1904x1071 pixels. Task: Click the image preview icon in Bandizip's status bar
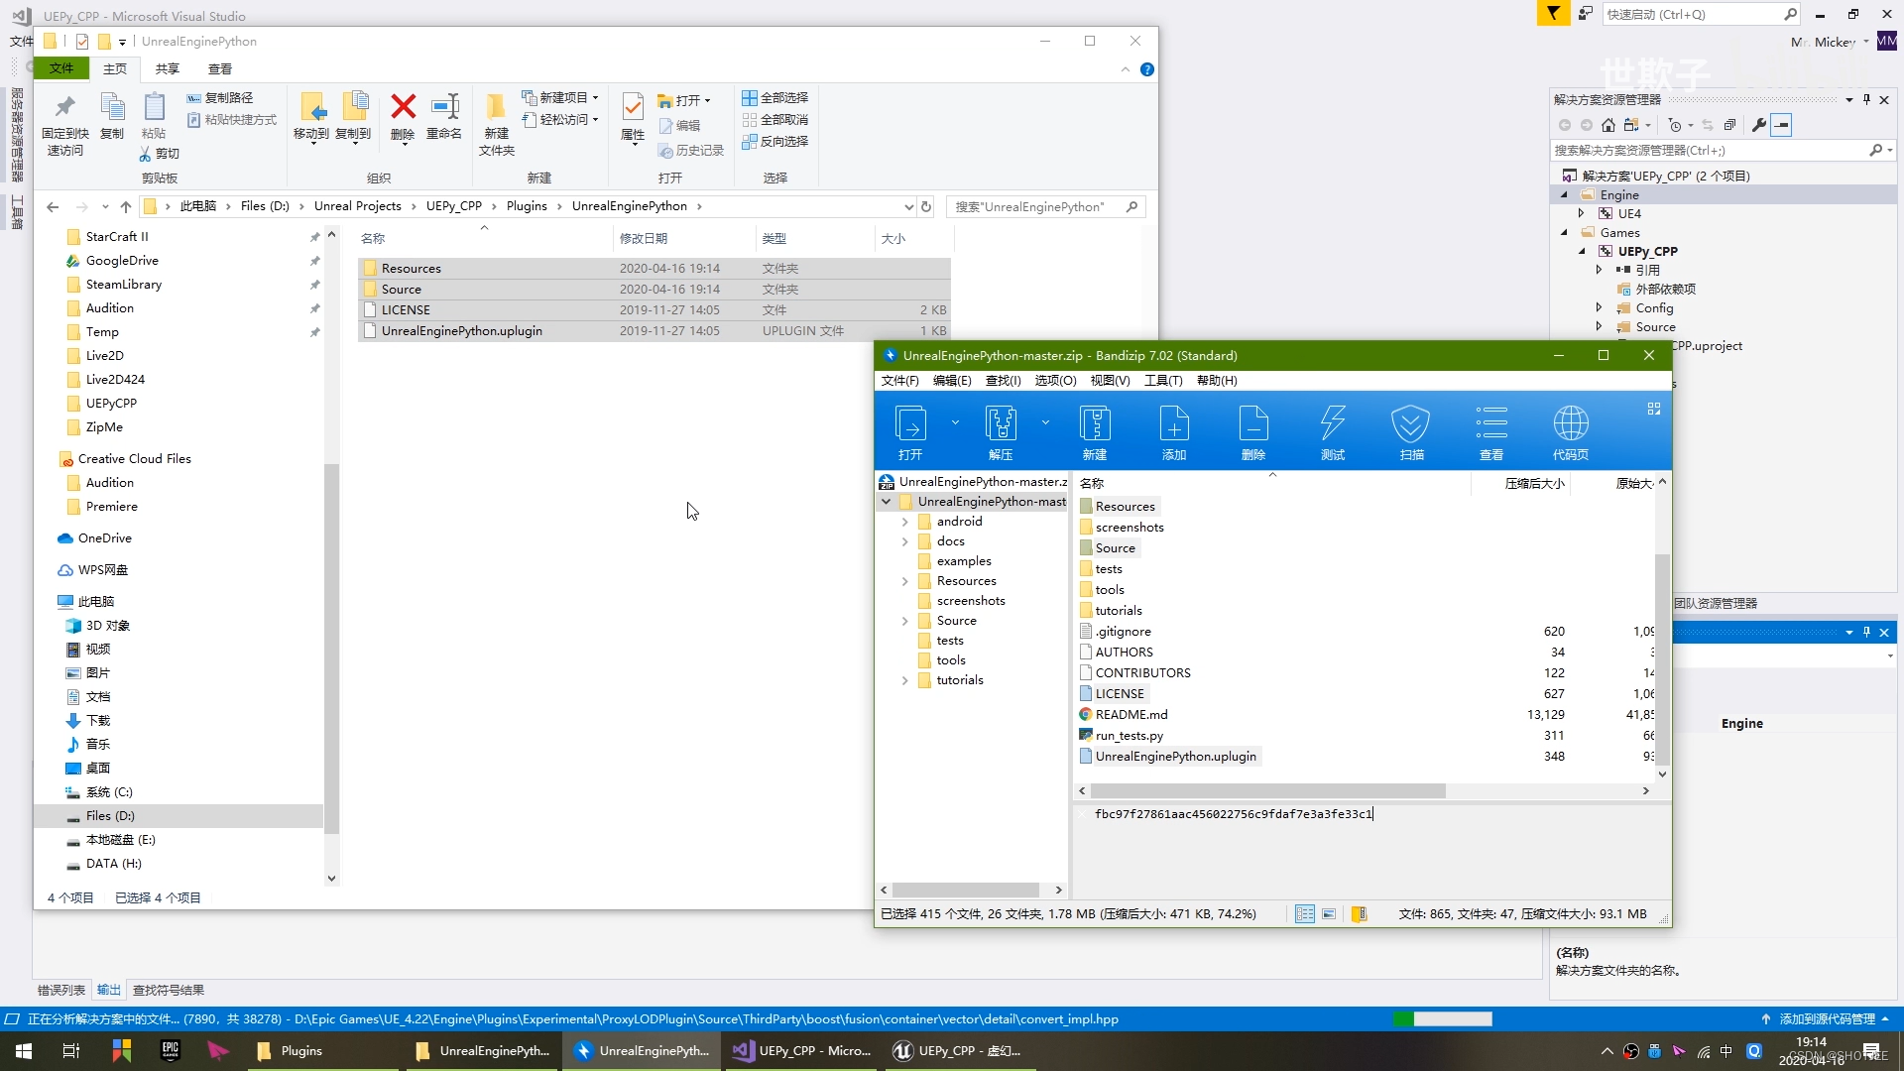coord(1329,914)
